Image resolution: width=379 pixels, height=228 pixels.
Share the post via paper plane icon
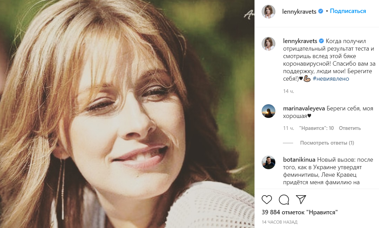coord(301,200)
